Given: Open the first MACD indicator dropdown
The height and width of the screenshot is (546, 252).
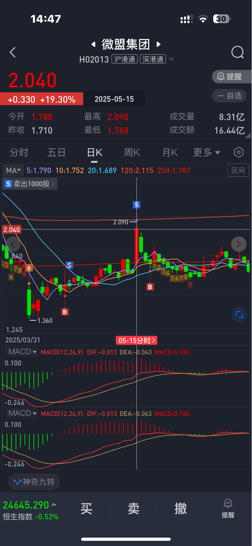Looking at the screenshot, I should pyautogui.click(x=22, y=352).
